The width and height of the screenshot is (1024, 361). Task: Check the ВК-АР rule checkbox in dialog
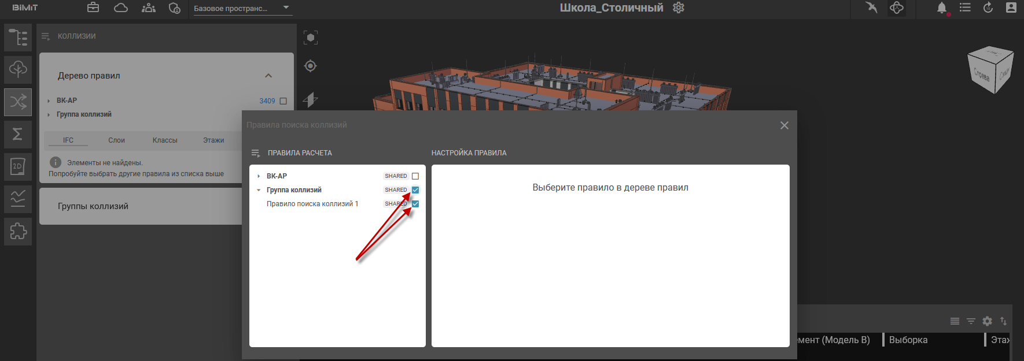pos(415,176)
